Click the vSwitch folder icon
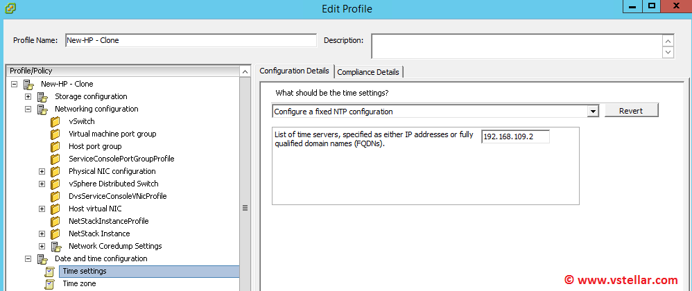This screenshot has height=291, width=692. pos(55,122)
